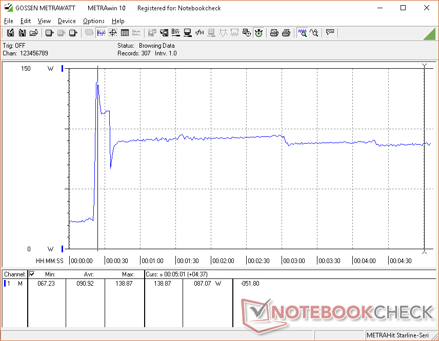Image resolution: width=439 pixels, height=341 pixels.
Task: Click the 'Records: 307' status text
Action: pos(134,53)
